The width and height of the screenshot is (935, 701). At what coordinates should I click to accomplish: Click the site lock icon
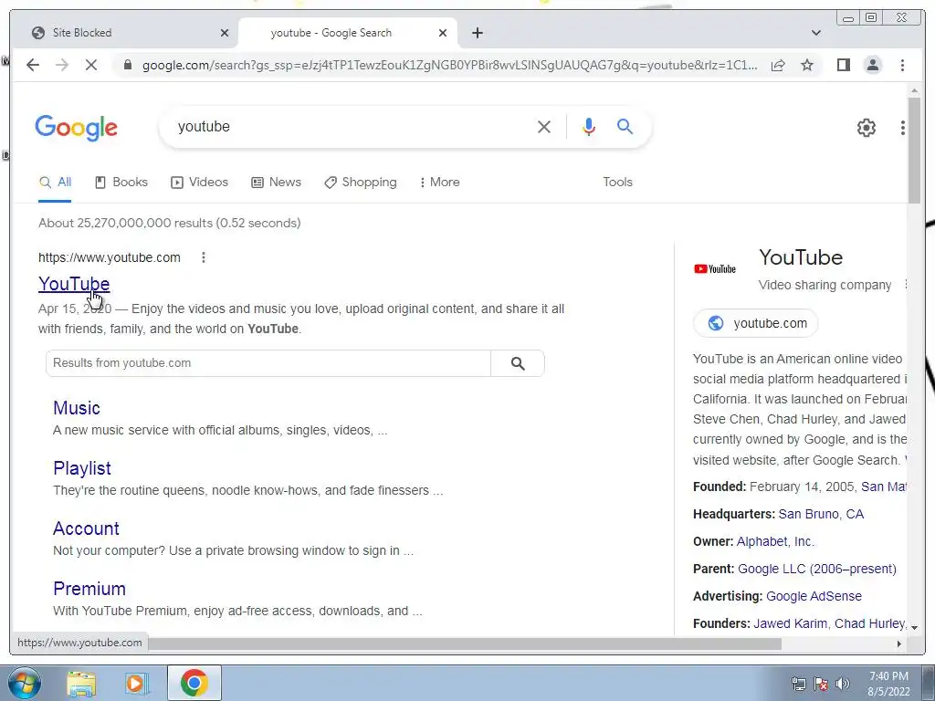[127, 65]
